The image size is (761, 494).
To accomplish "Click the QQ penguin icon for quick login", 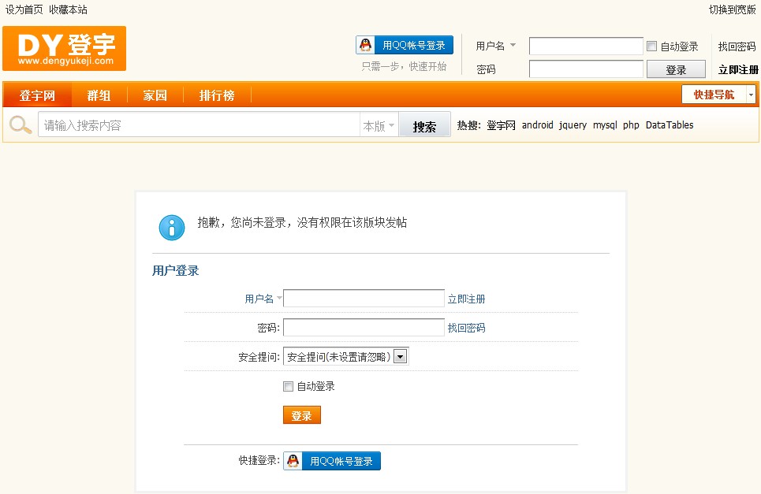I will coord(367,44).
